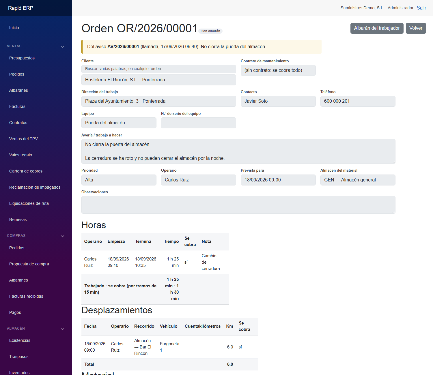Click the Teléfono field
This screenshot has height=375, width=433.
pos(358,101)
